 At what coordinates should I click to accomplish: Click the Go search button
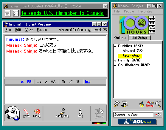(x=158, y=115)
